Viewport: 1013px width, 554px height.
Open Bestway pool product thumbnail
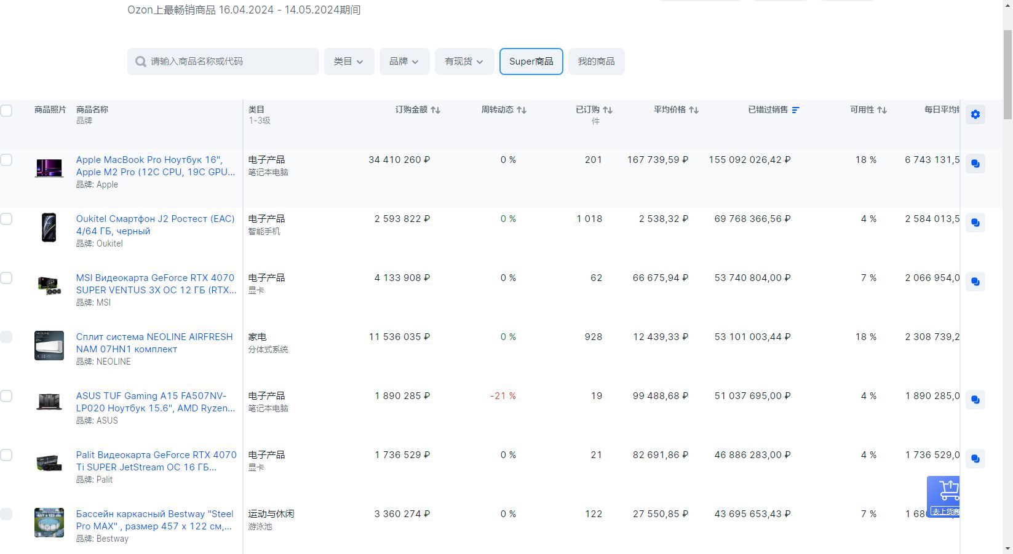tap(49, 523)
